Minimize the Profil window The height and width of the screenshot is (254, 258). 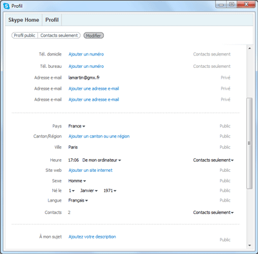pos(221,5)
